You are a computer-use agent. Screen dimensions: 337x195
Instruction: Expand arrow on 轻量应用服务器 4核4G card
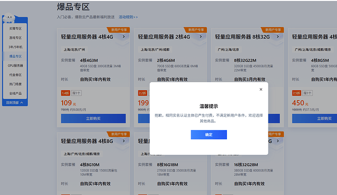click(124, 37)
